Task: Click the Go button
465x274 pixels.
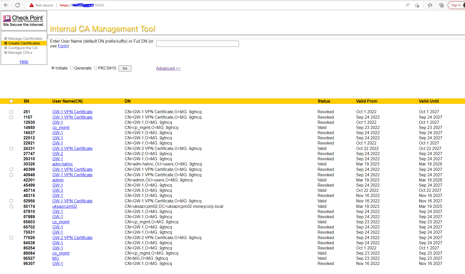Action: (125, 68)
